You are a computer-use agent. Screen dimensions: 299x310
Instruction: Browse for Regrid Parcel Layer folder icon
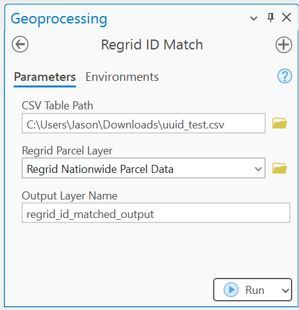(279, 168)
